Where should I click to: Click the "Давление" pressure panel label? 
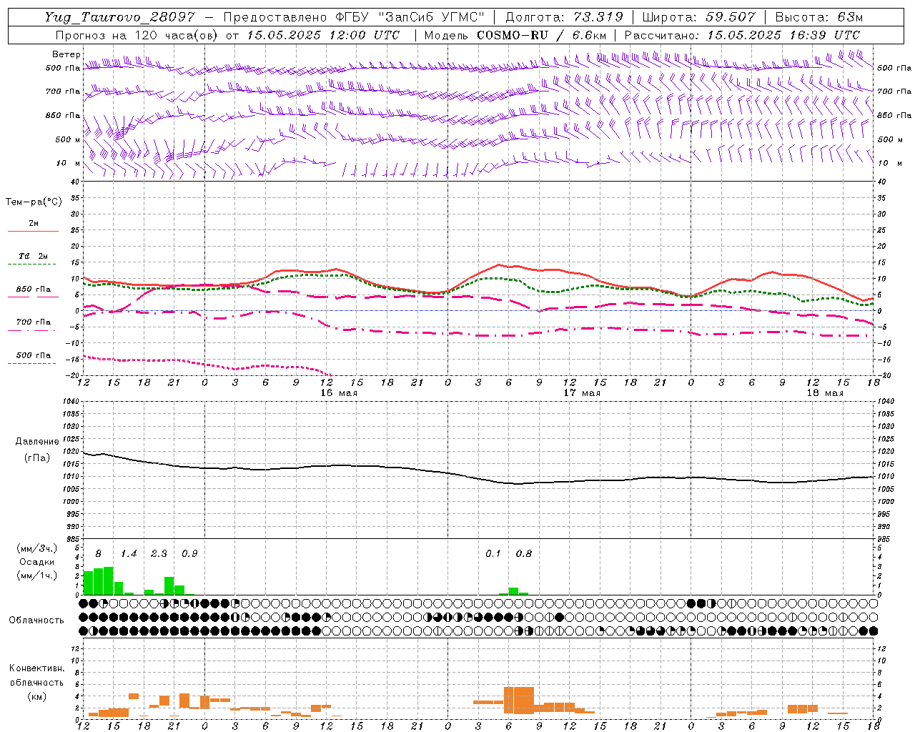point(37,442)
